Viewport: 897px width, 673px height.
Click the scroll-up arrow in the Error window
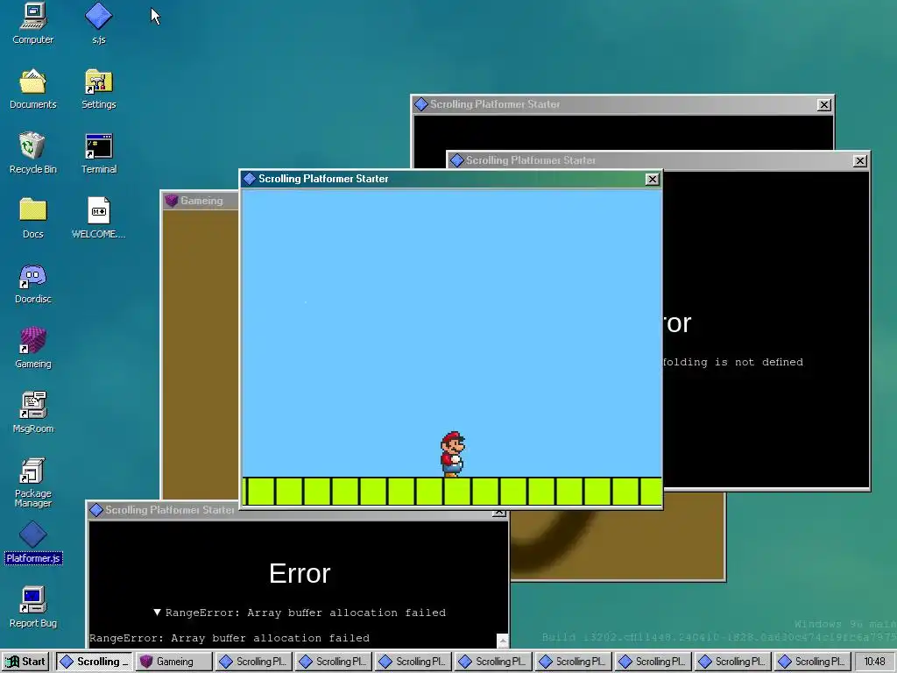pos(502,640)
